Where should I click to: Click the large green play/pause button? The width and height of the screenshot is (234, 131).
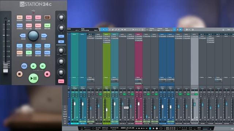click(x=33, y=78)
